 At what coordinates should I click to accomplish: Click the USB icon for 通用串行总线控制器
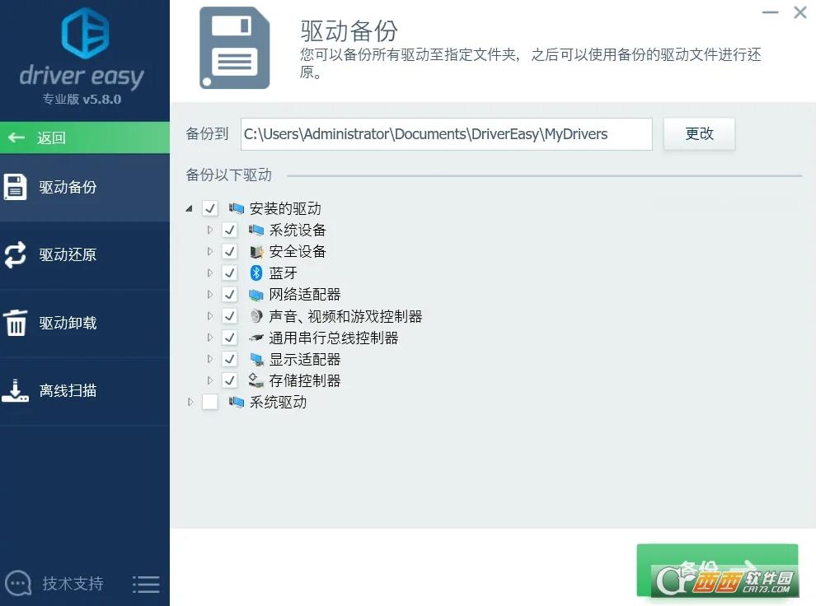256,338
